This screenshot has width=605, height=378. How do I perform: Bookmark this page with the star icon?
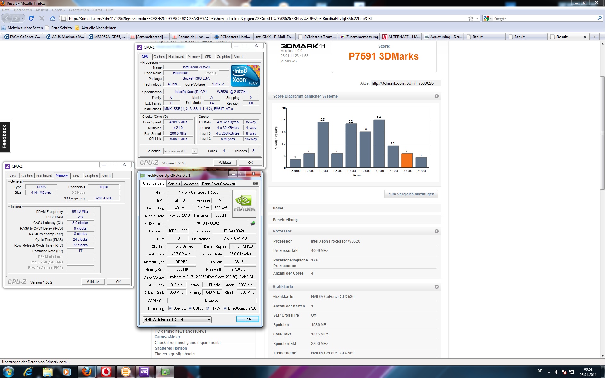click(x=471, y=18)
